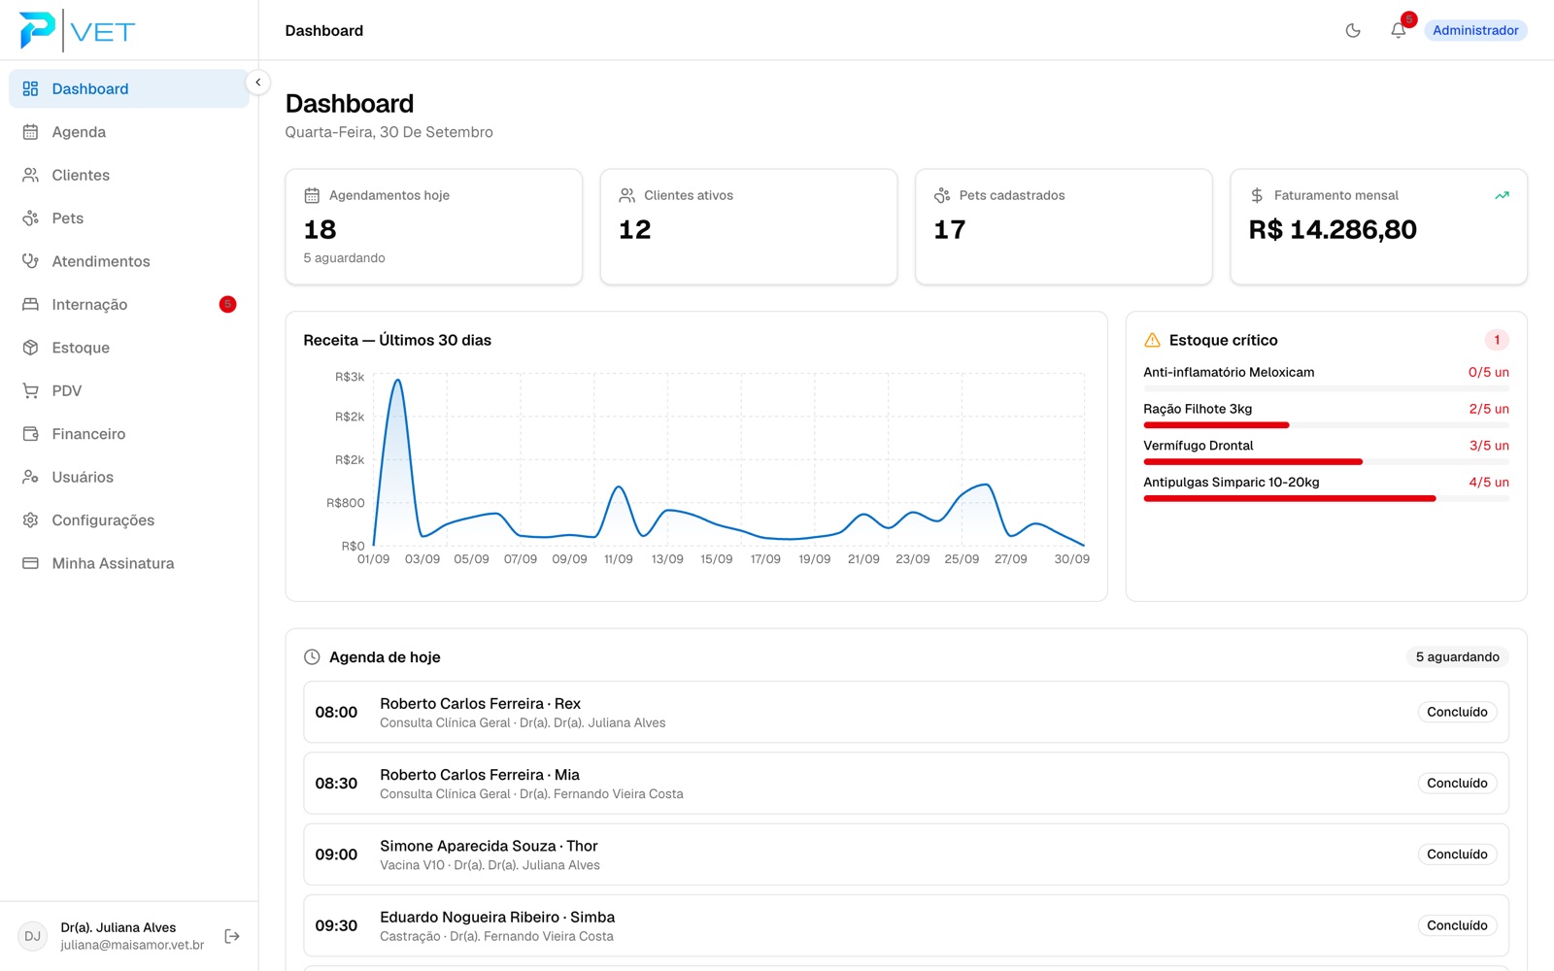Click the PDV shopping cart icon

(31, 390)
